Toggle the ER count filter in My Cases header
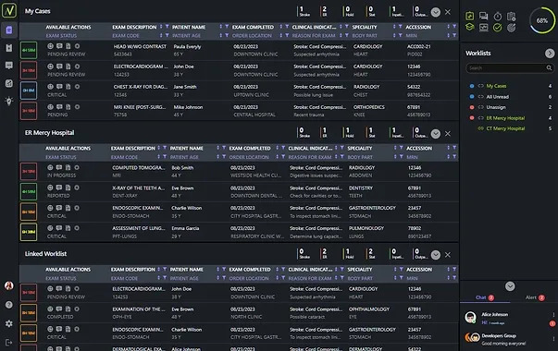Viewport: 558px width, 351px height. tap(324, 11)
